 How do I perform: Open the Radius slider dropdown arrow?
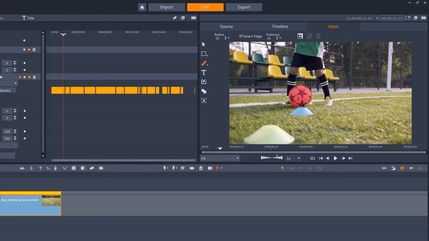[x=229, y=38]
